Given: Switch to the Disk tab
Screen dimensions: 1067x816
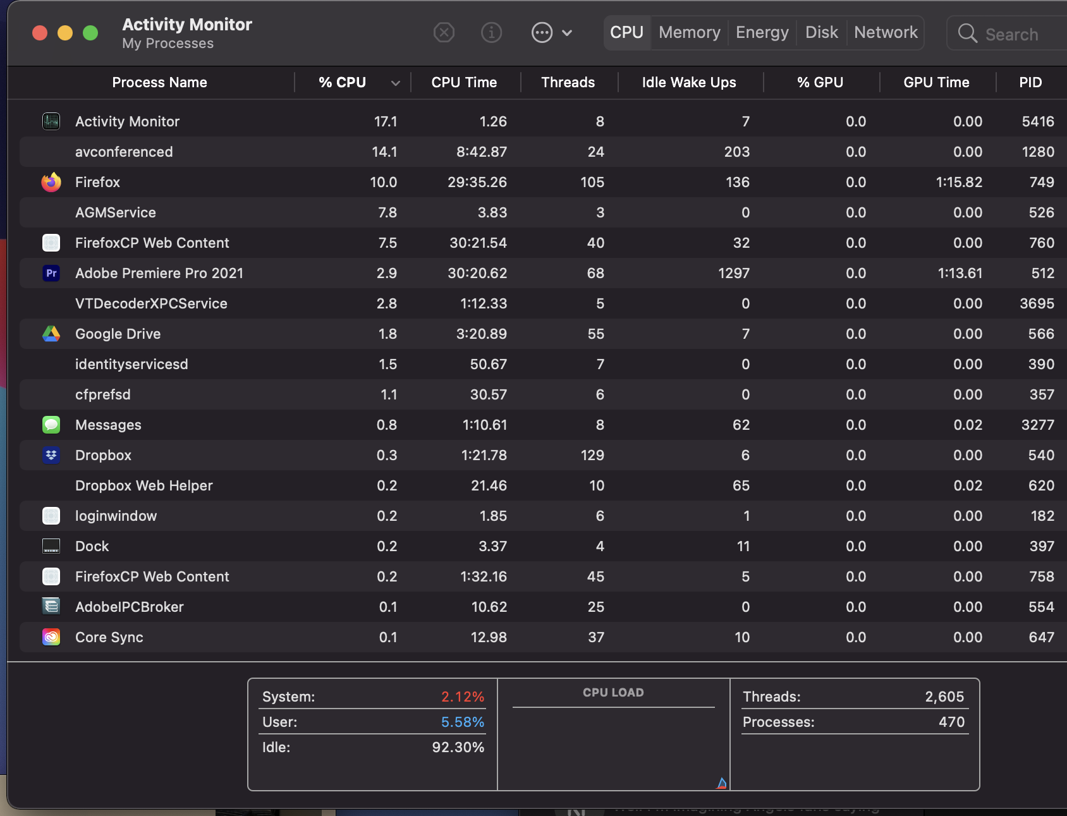Looking at the screenshot, I should click(821, 32).
